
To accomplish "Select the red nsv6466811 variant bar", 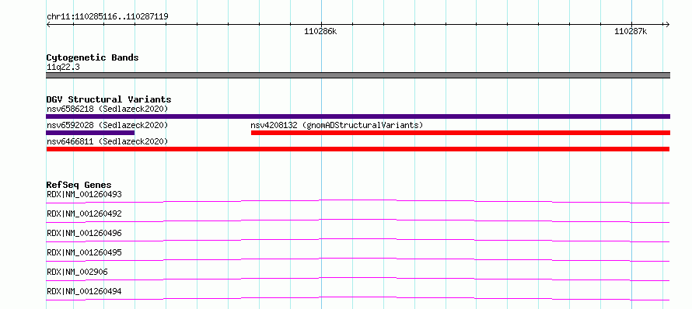I will (x=358, y=149).
